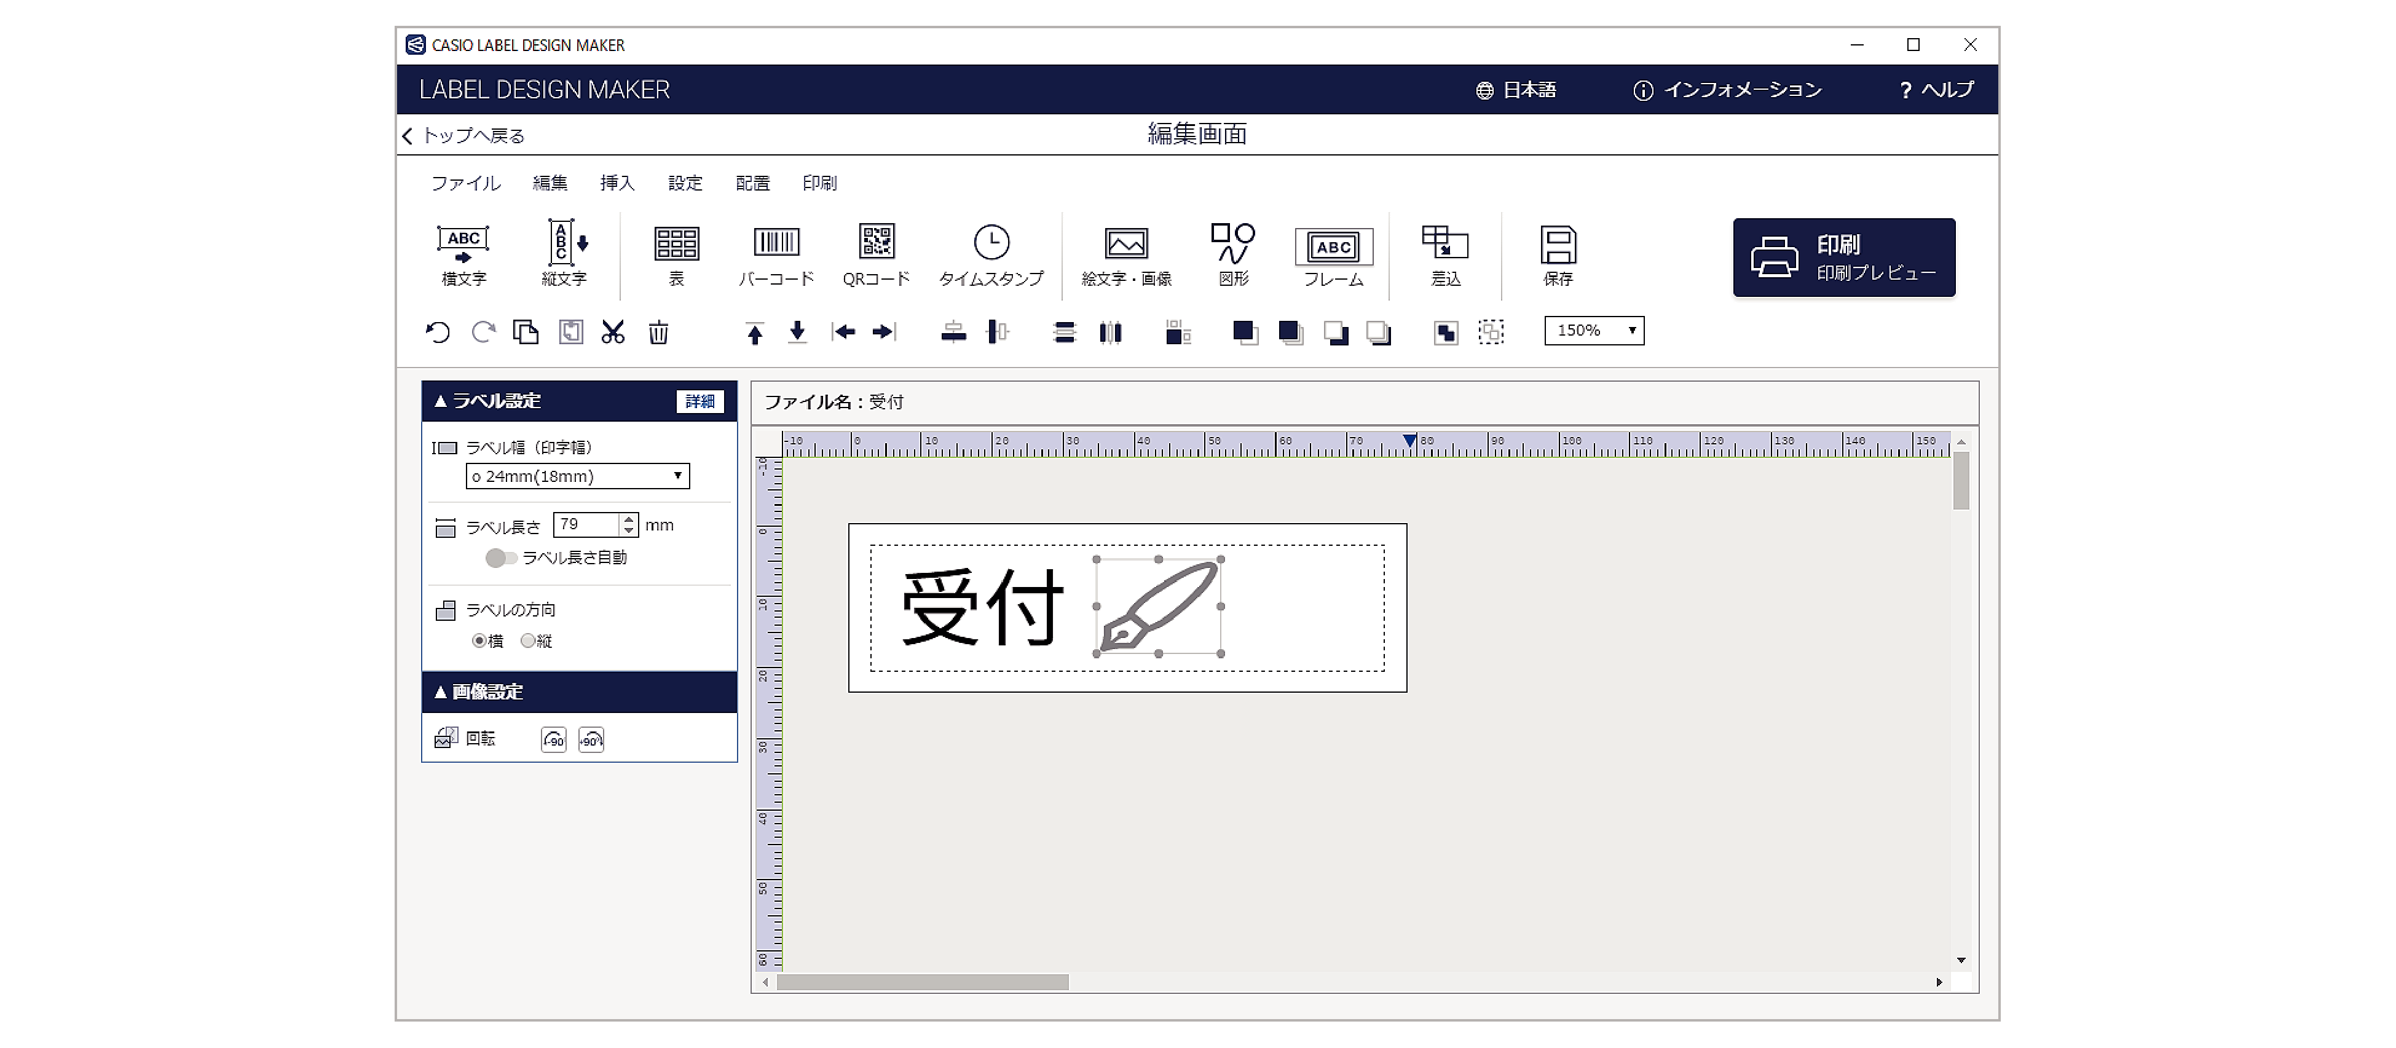Add a barcode with バーコード icon

click(x=776, y=255)
